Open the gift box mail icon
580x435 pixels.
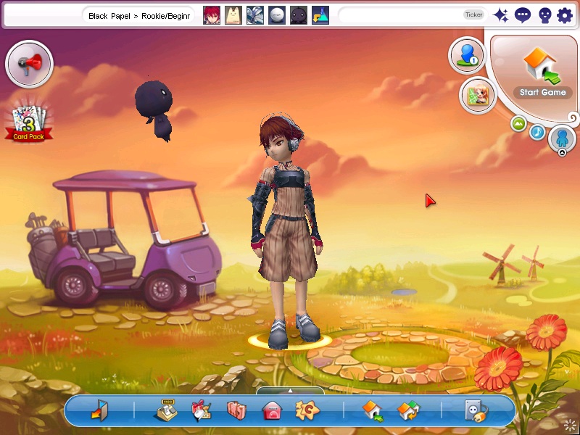pyautogui.click(x=202, y=410)
